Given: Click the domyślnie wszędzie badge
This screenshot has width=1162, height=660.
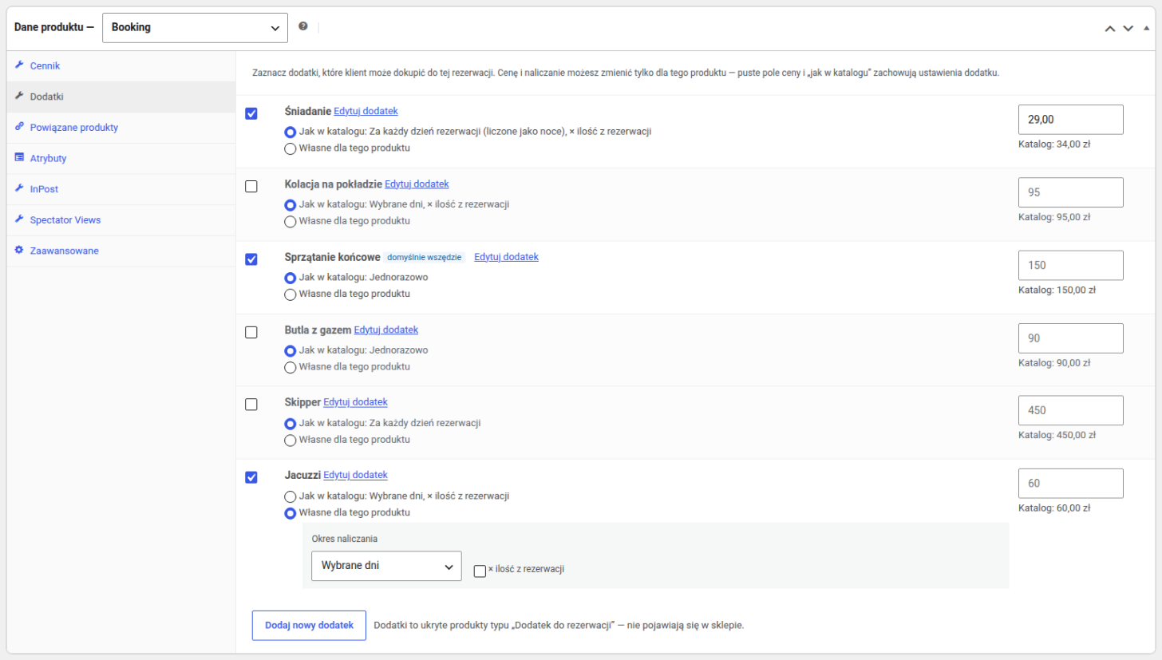Looking at the screenshot, I should coord(424,258).
